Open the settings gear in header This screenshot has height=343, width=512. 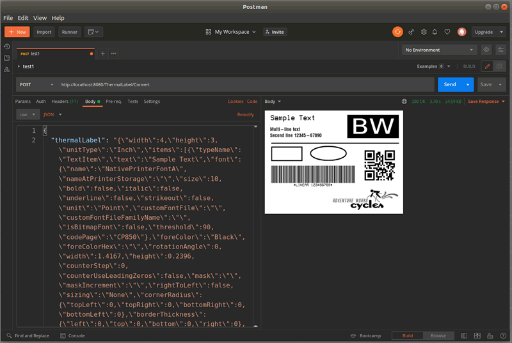point(423,31)
